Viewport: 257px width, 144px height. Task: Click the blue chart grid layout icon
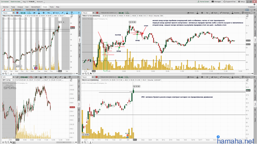(x=247, y=10)
